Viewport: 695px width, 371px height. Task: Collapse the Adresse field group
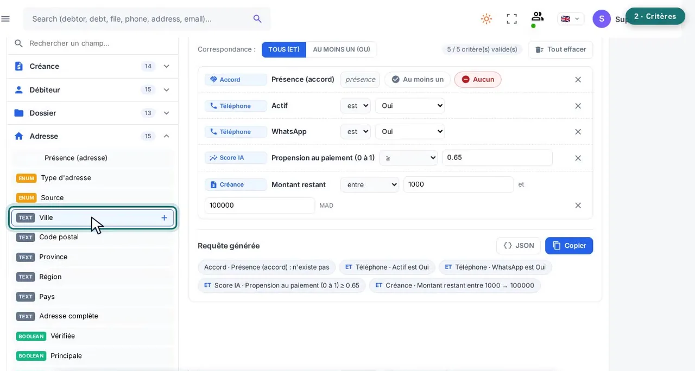point(166,136)
